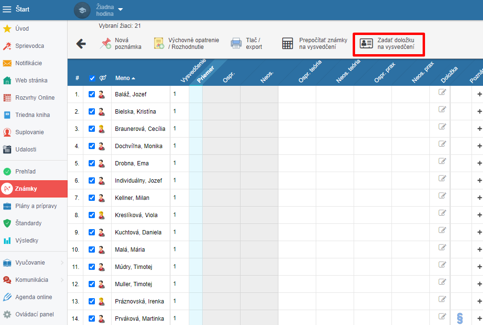Open Notifikácie in the sidebar

(x=34, y=63)
